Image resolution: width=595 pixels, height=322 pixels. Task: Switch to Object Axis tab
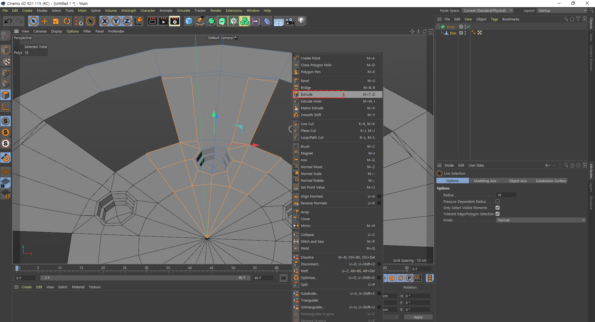point(518,181)
